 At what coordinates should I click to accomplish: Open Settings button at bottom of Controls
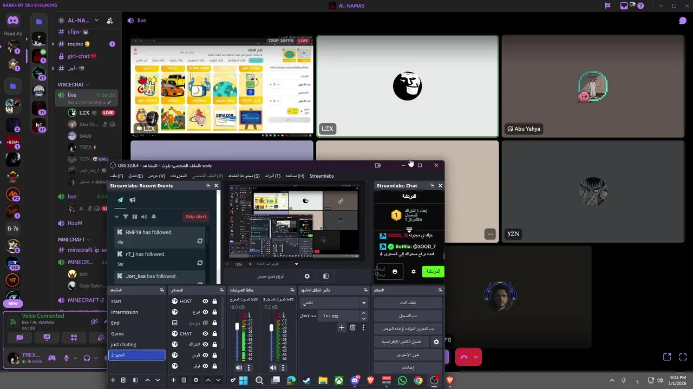pyautogui.click(x=408, y=368)
